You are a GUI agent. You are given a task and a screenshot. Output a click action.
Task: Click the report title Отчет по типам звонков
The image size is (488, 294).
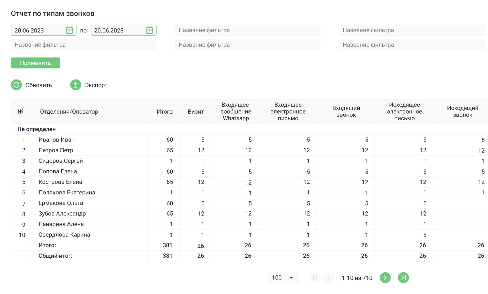point(53,14)
